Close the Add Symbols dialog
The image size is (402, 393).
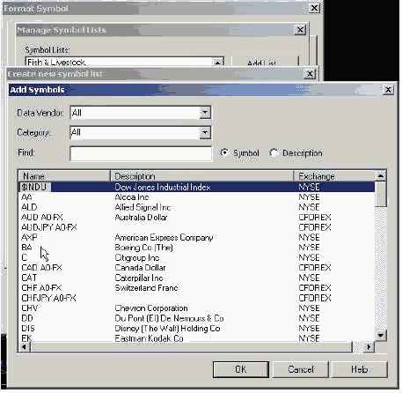[x=388, y=90]
